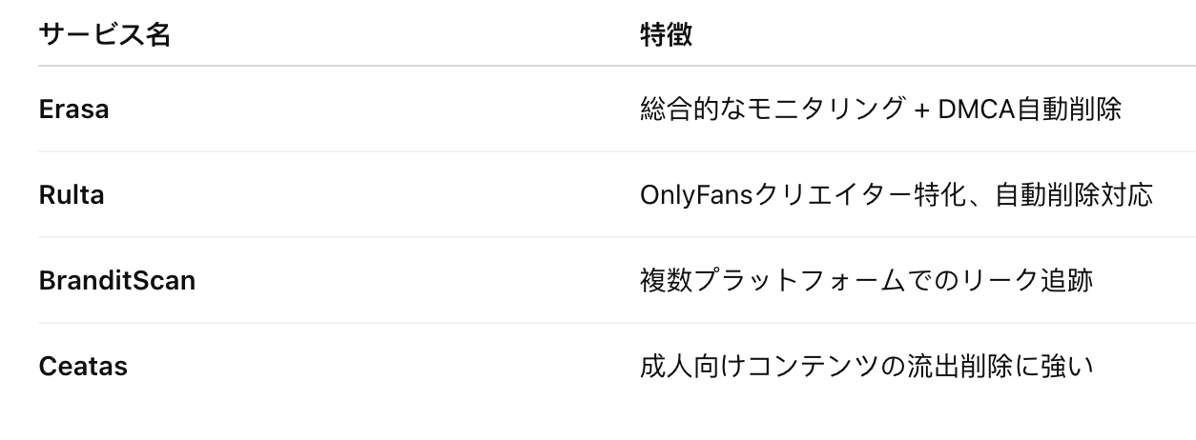Click the 特徴 column header
The image size is (1196, 440).
click(x=666, y=35)
